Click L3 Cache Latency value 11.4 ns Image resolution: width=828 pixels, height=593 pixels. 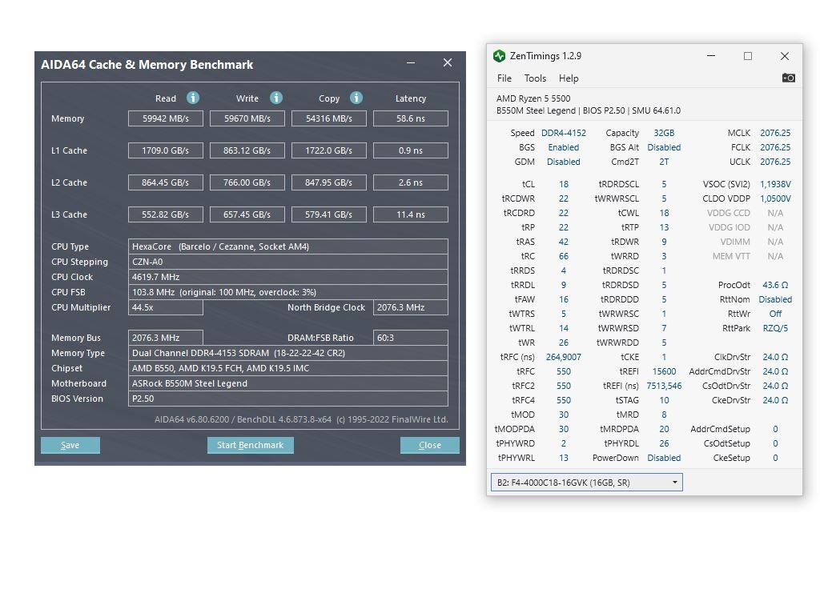click(x=411, y=214)
